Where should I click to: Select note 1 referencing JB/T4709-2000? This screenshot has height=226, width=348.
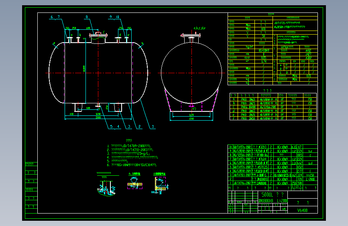click(129, 146)
